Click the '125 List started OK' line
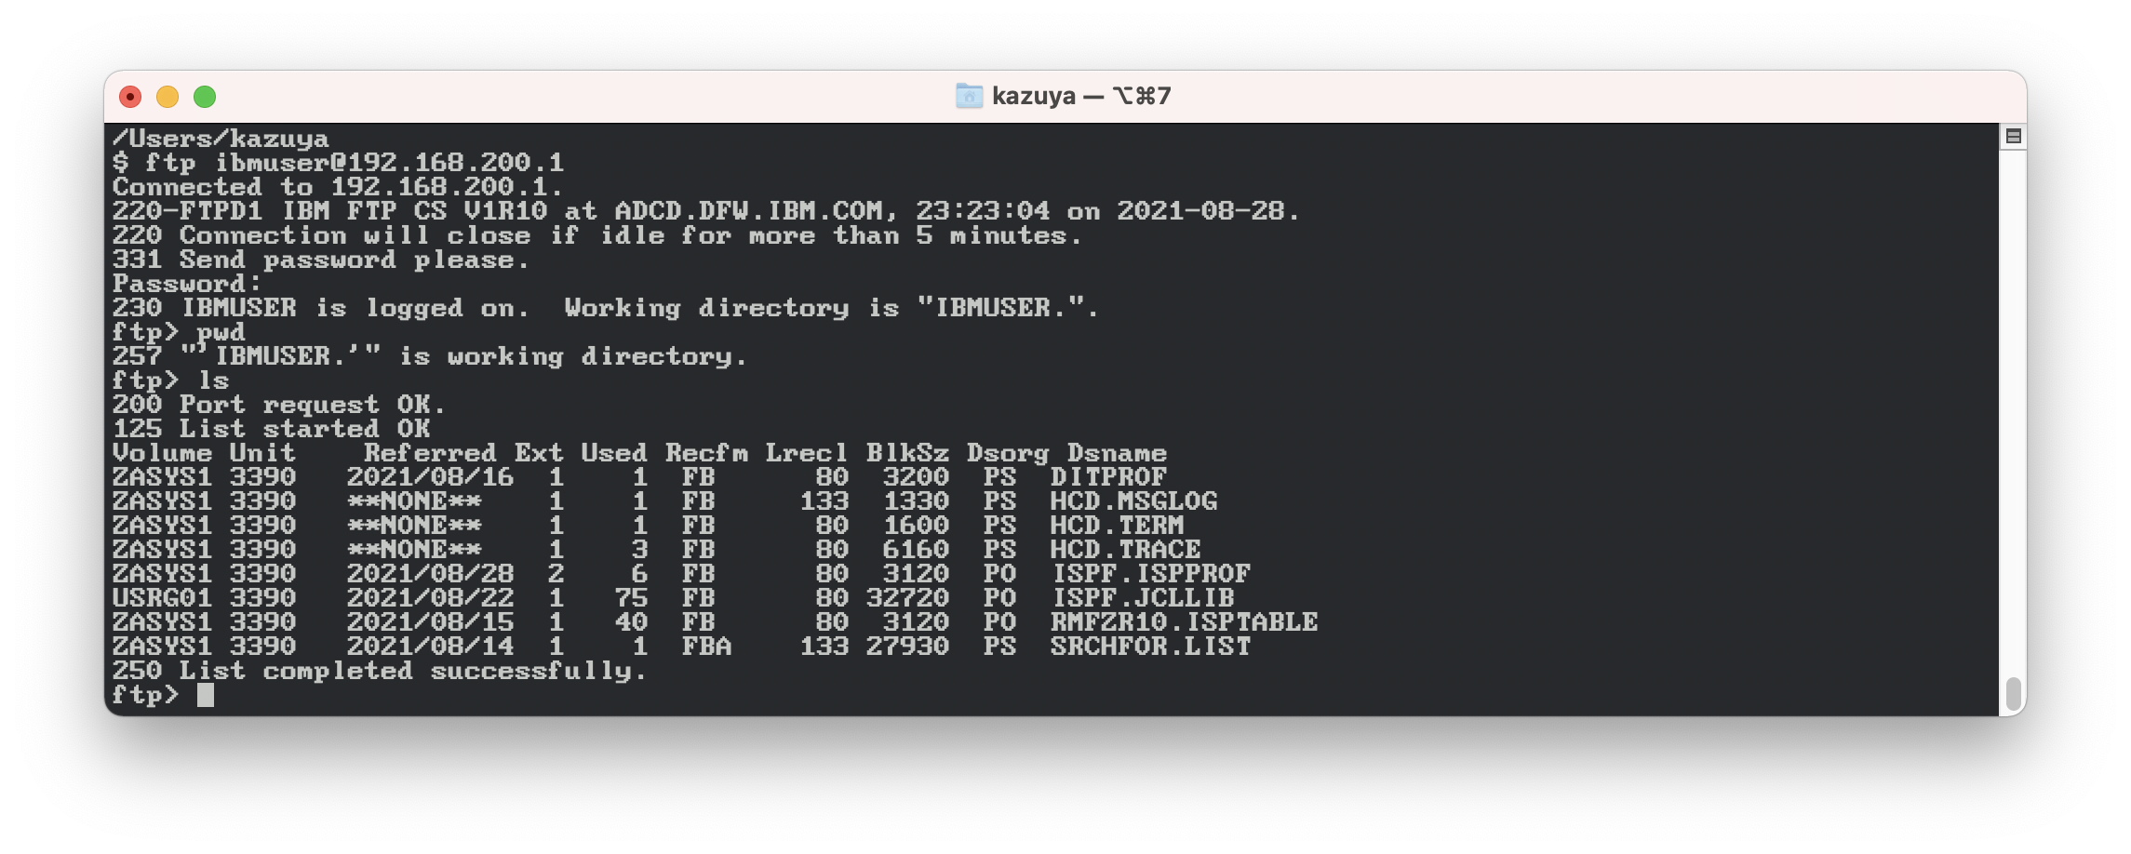This screenshot has height=854, width=2131. pyautogui.click(x=272, y=429)
